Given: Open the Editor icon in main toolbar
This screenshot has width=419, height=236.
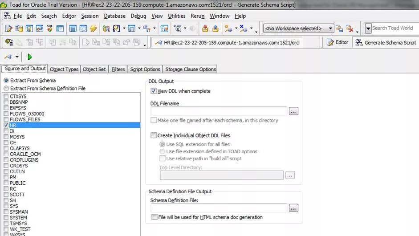Looking at the screenshot, I should click(8, 28).
